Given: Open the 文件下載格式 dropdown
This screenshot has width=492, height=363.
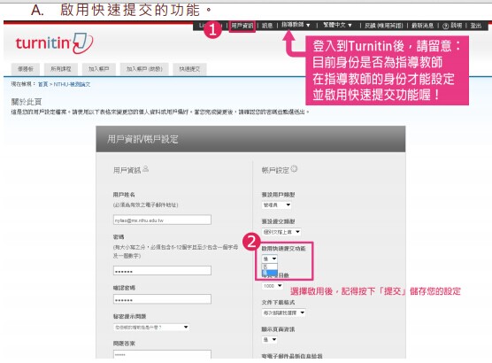Looking at the screenshot, I should click(x=284, y=313).
